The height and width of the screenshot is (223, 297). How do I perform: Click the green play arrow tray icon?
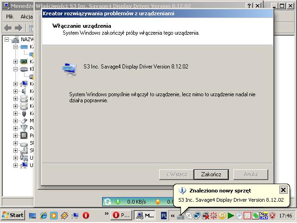(x=231, y=216)
